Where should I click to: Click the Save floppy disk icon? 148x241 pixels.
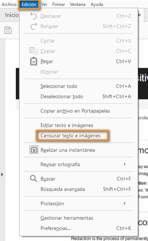tap(8, 30)
